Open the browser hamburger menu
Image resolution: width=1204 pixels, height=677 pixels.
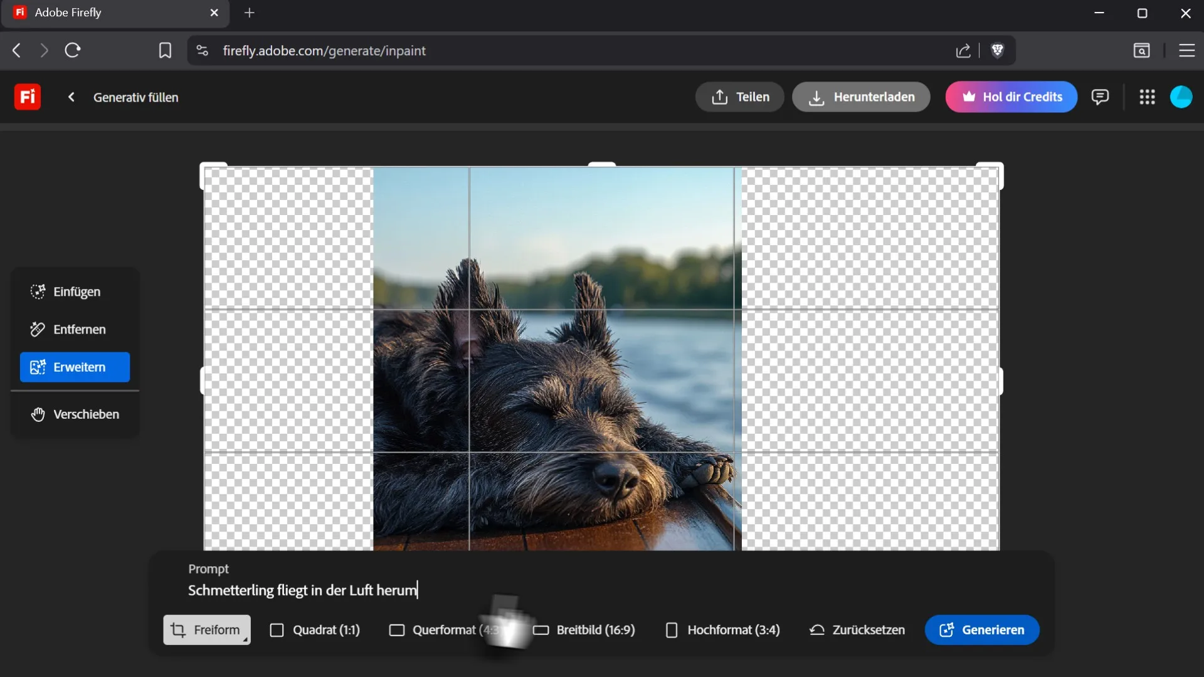[x=1186, y=51]
